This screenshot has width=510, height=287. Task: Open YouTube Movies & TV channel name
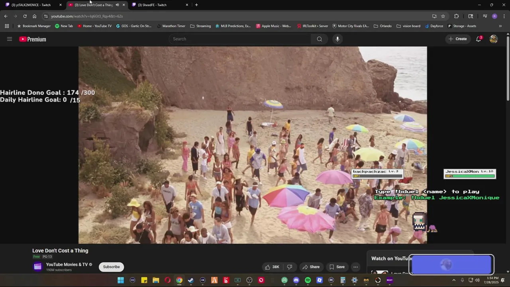67,265
